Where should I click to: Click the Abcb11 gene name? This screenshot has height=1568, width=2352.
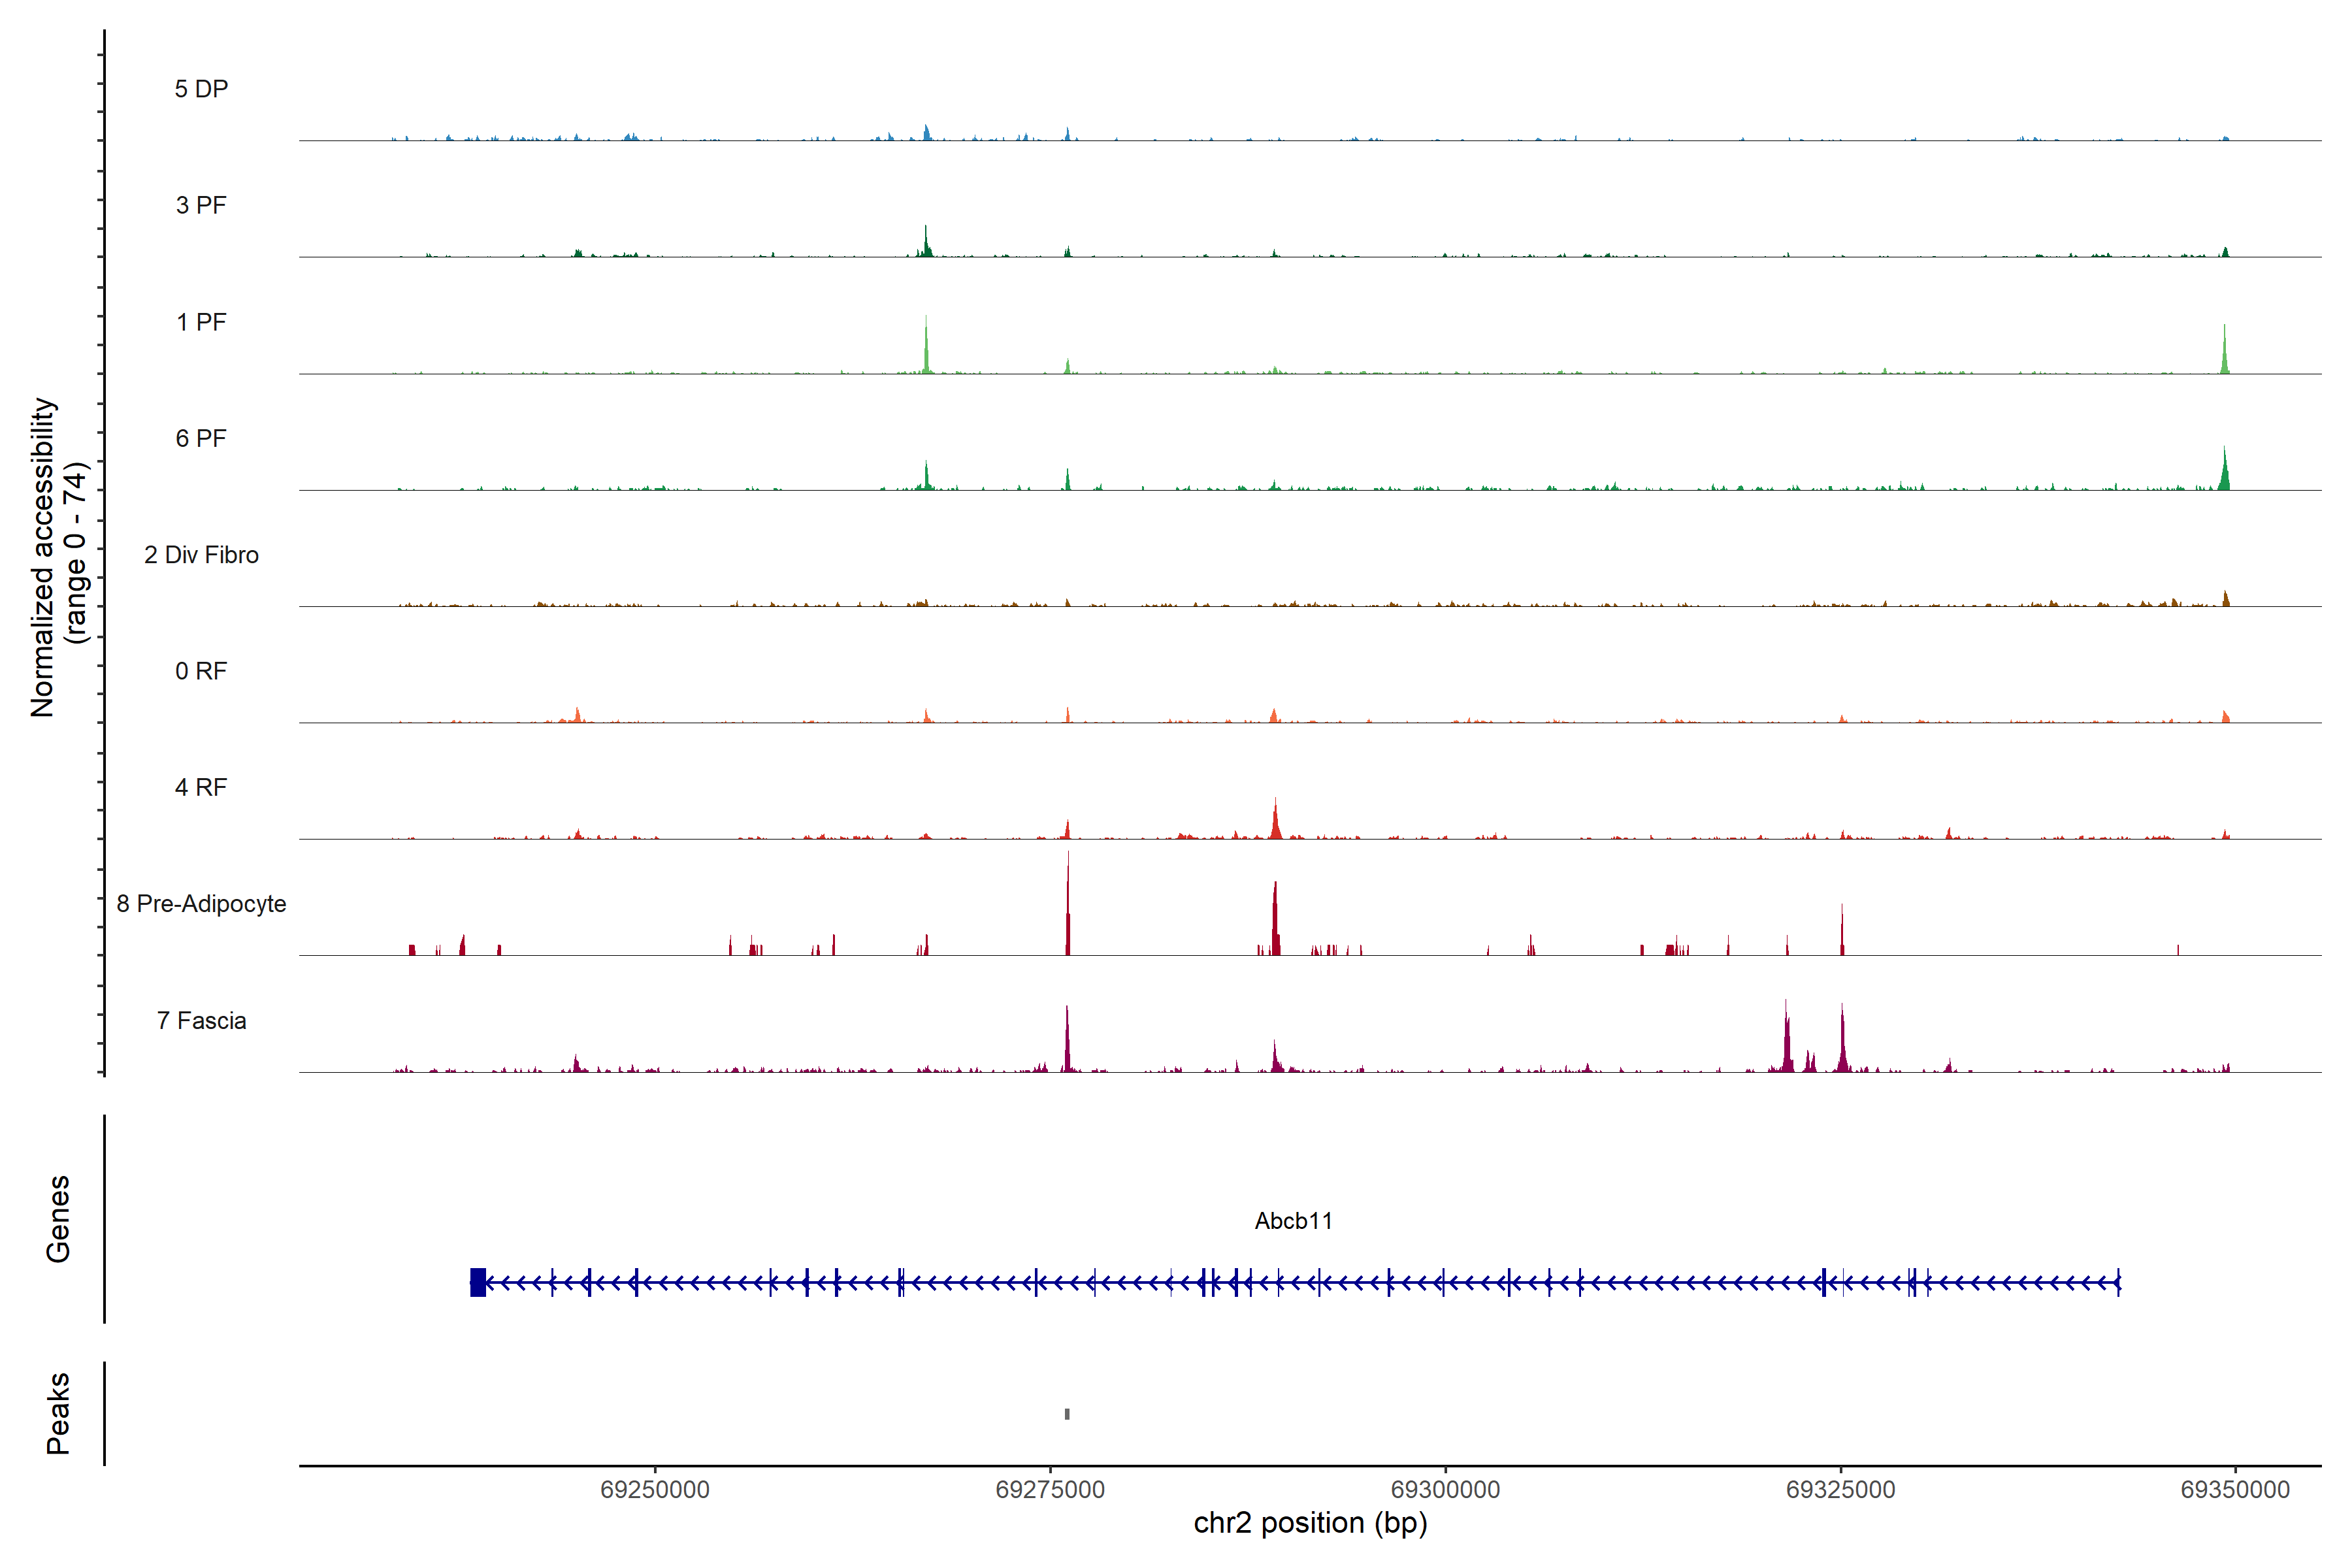point(1293,1221)
